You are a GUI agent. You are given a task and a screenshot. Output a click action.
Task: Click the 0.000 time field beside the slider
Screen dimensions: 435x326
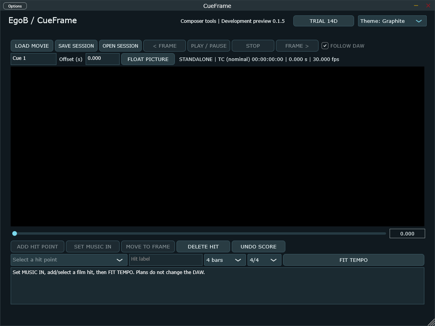(x=407, y=233)
